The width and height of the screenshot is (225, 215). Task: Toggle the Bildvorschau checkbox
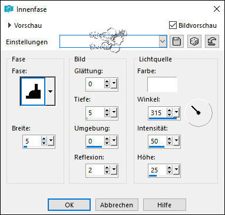click(x=173, y=25)
